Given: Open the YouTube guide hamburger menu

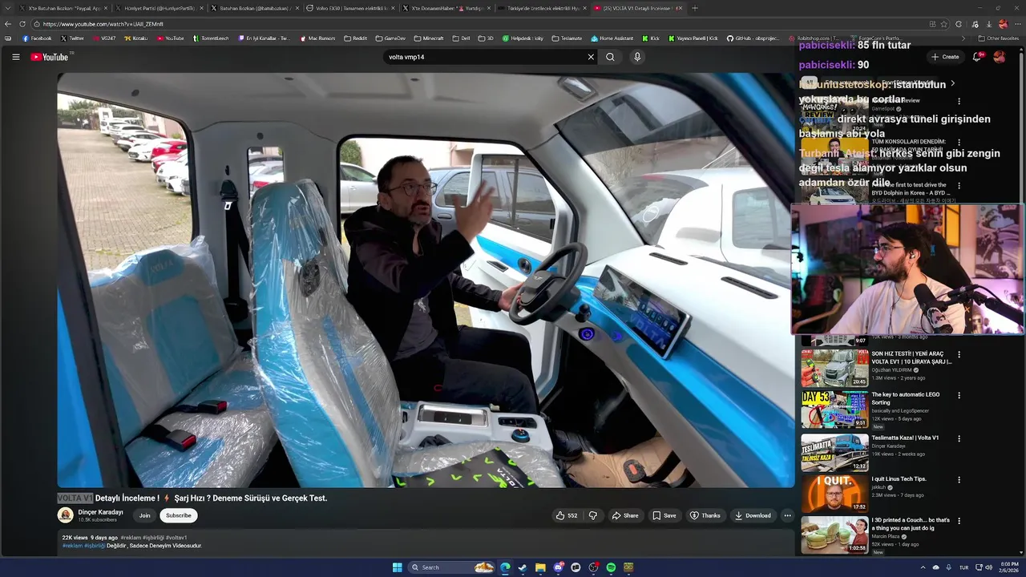Looking at the screenshot, I should [15, 57].
